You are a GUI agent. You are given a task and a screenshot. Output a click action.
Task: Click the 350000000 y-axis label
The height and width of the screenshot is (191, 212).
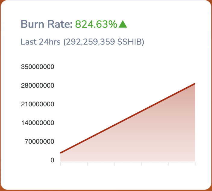pyautogui.click(x=37, y=67)
